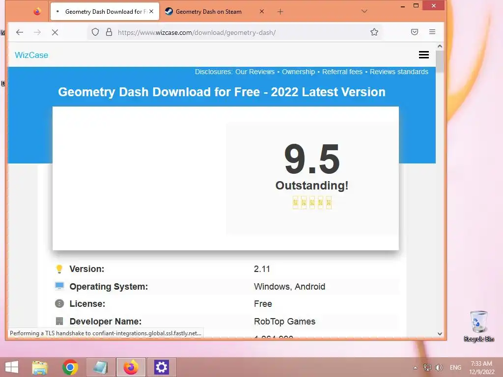The height and width of the screenshot is (377, 503).
Task: Click scrollbar down arrow
Action: (440, 334)
